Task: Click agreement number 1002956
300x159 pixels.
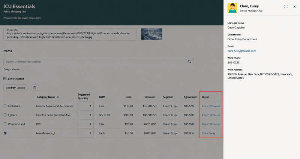Action: tap(189, 133)
